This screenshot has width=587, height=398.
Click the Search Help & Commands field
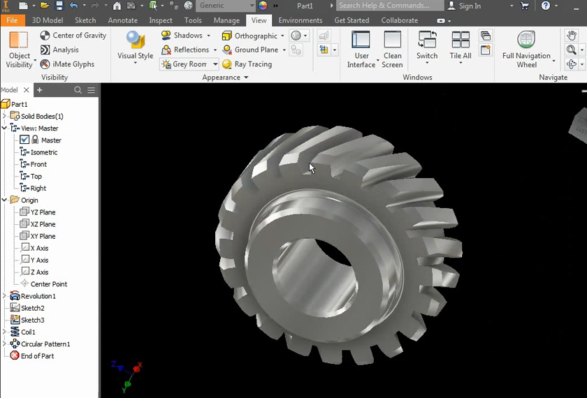point(389,6)
